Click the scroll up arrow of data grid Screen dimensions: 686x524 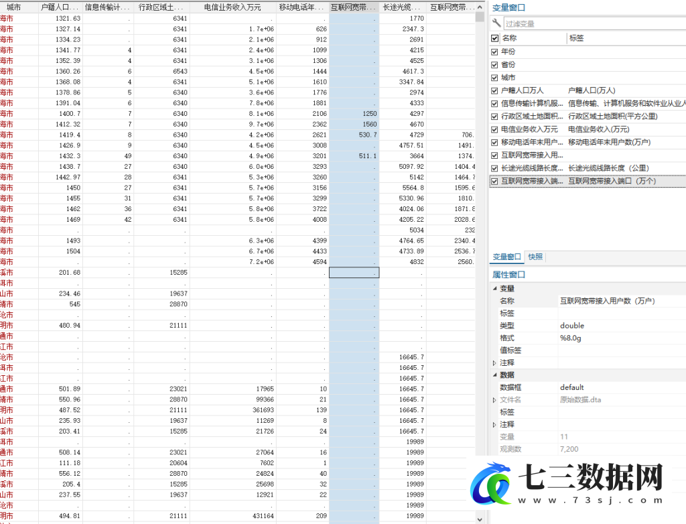coord(480,7)
